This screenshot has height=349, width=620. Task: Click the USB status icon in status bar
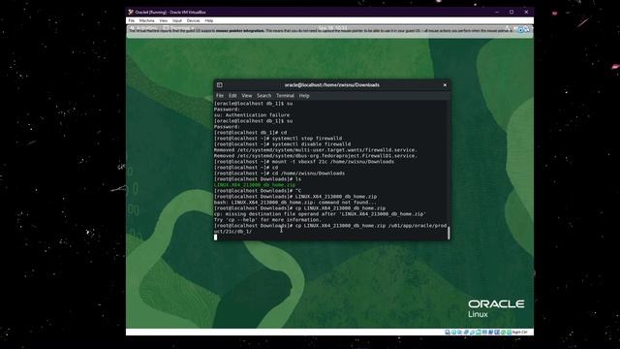[x=472, y=332]
